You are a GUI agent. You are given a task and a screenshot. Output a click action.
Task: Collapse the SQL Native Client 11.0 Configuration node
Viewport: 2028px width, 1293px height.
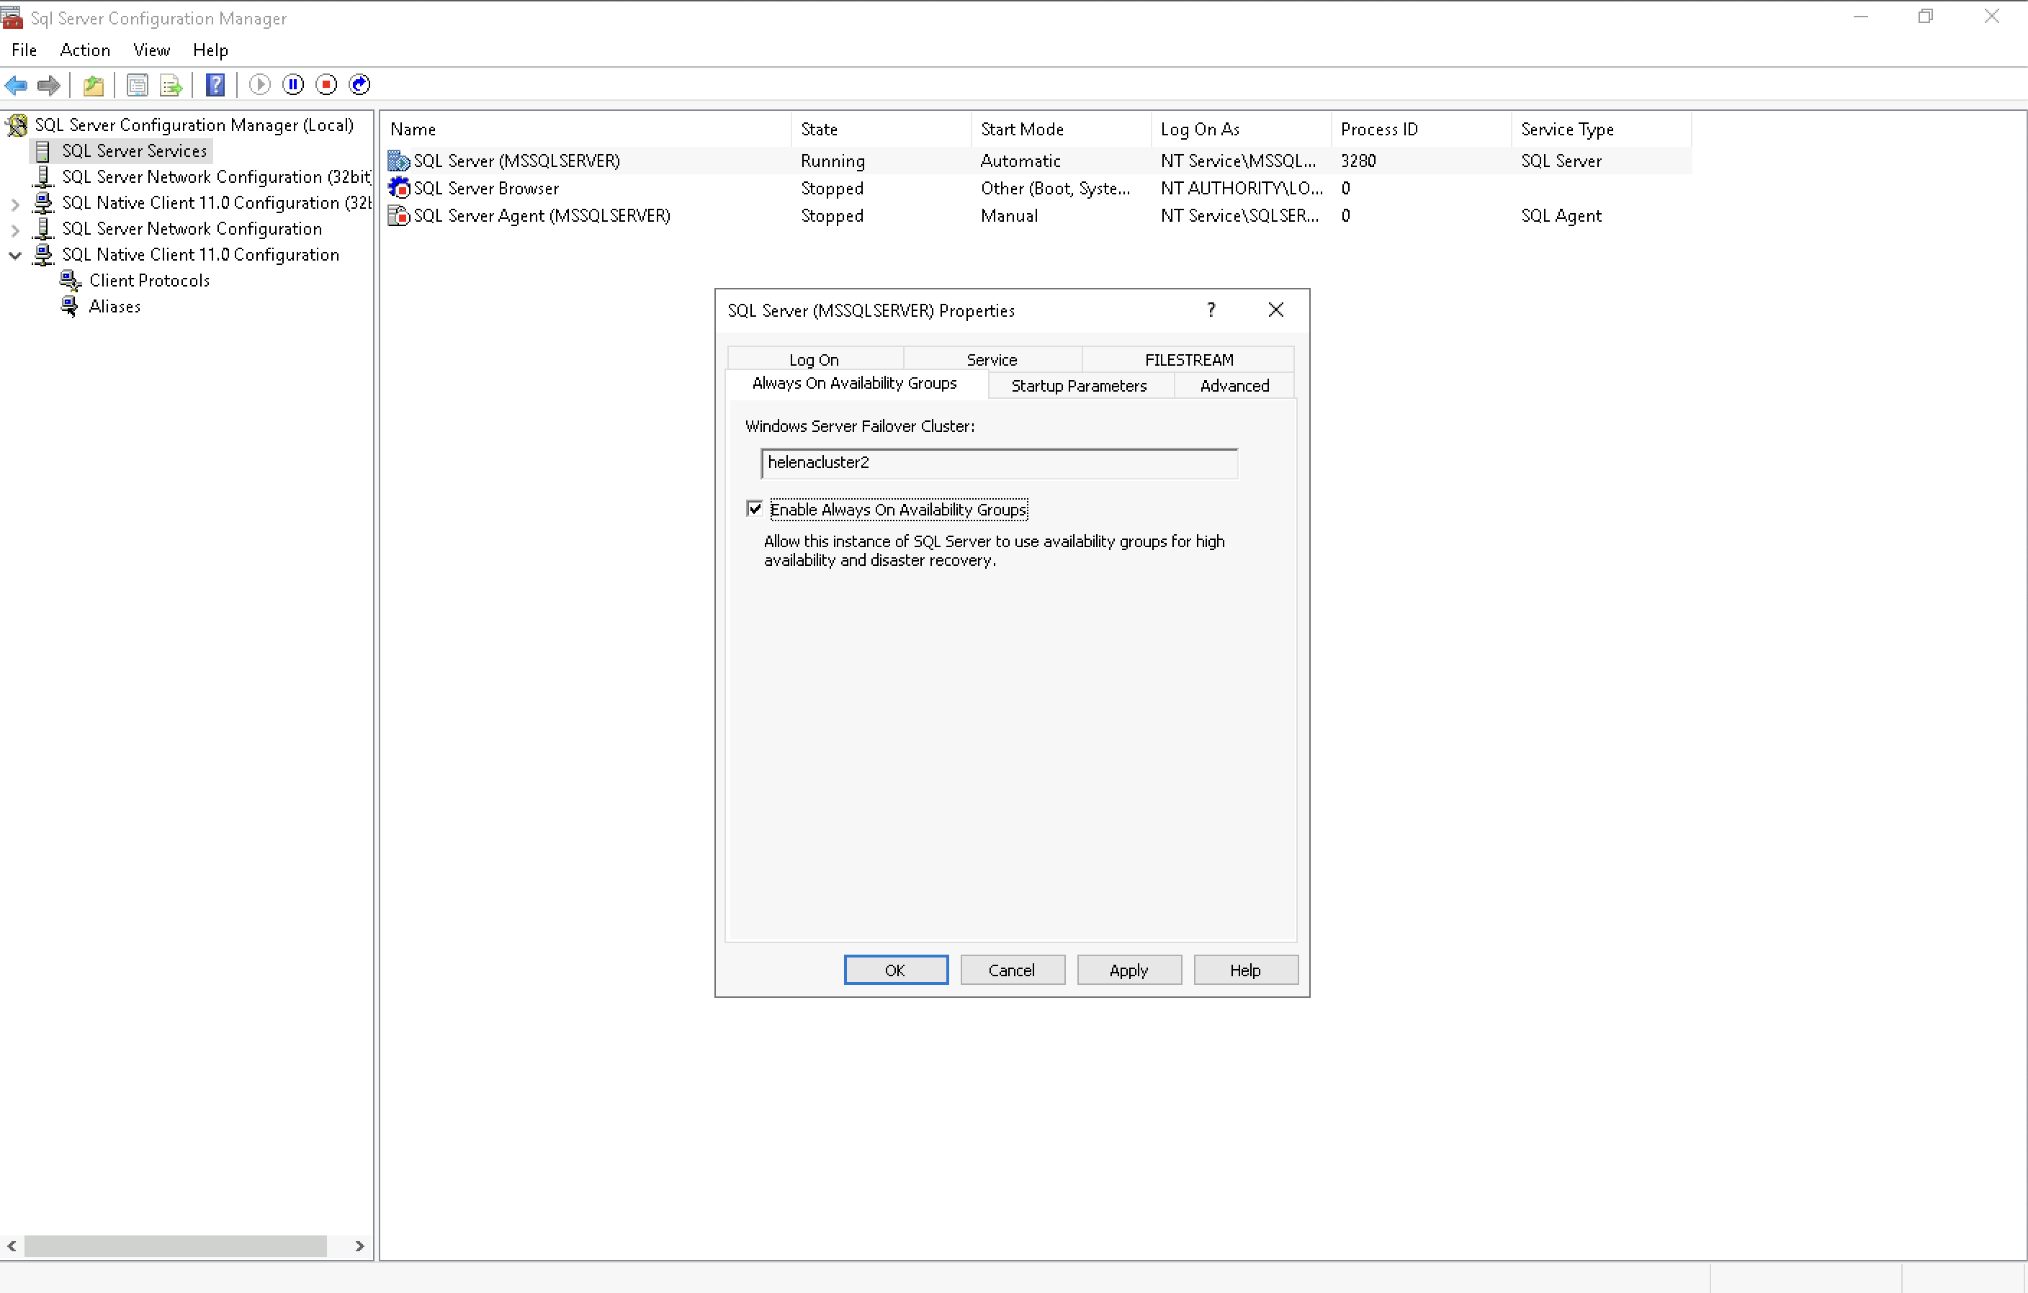[15, 255]
